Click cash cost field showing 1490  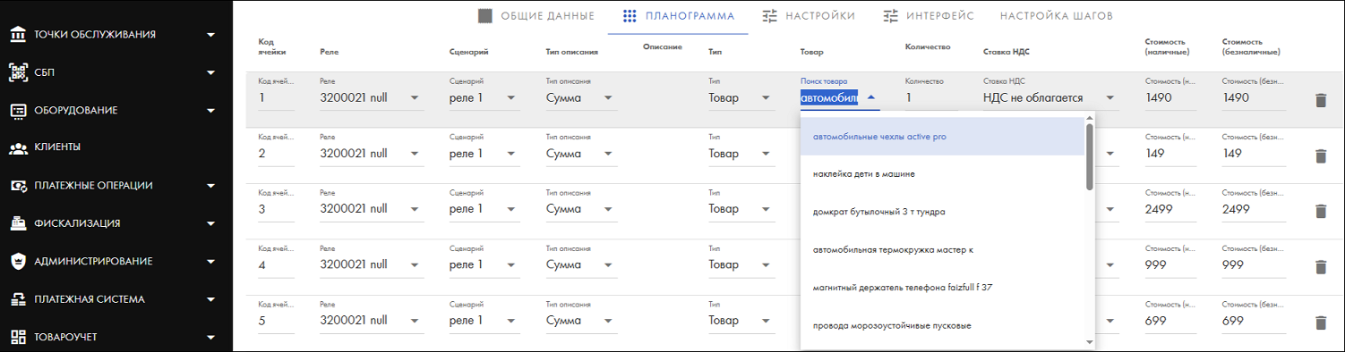(1171, 97)
